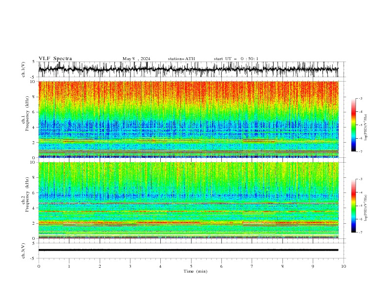The image size is (387, 299).
Task: Click the "2" kHz tick on ch.2 spectrogram
Action: pos(34,223)
